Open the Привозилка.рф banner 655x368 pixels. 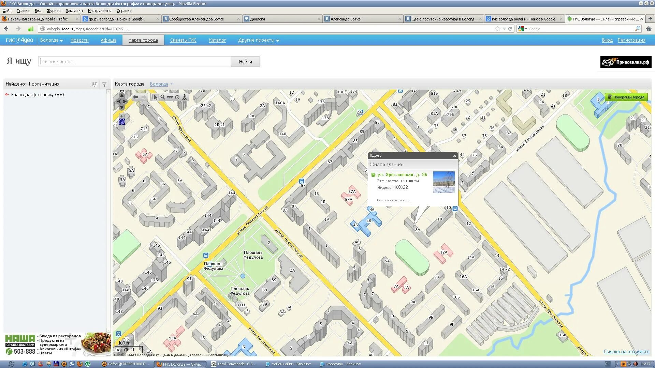point(626,62)
